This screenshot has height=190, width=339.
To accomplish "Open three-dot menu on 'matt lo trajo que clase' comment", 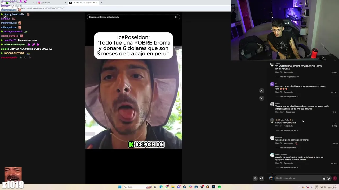I will coord(334,123).
